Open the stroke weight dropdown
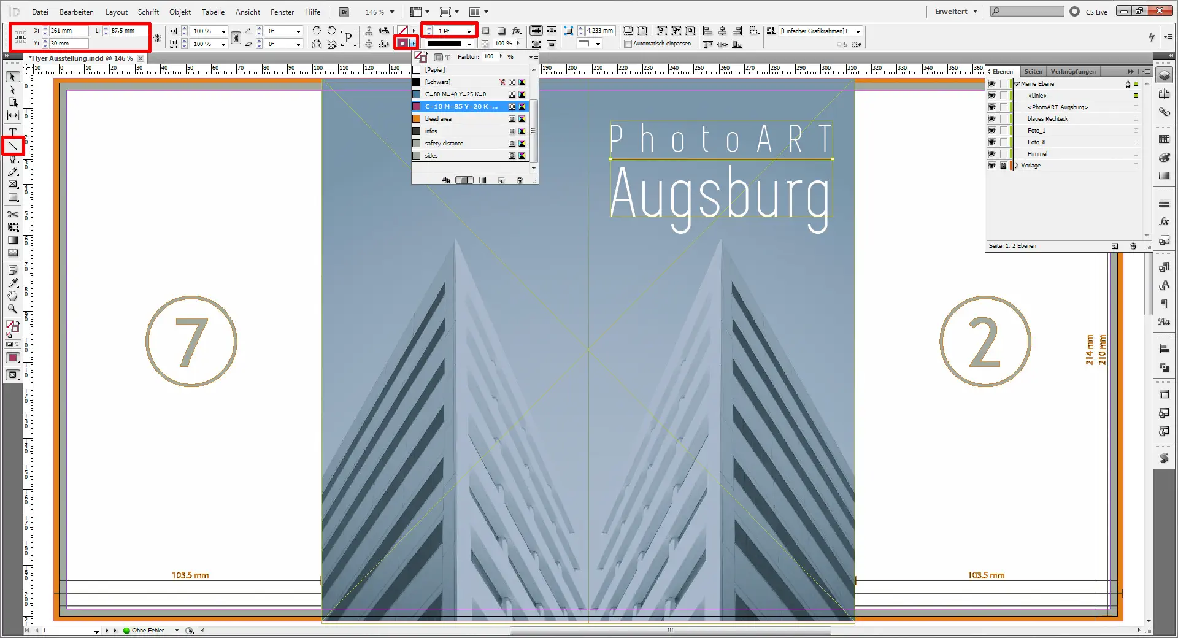 coord(469,30)
